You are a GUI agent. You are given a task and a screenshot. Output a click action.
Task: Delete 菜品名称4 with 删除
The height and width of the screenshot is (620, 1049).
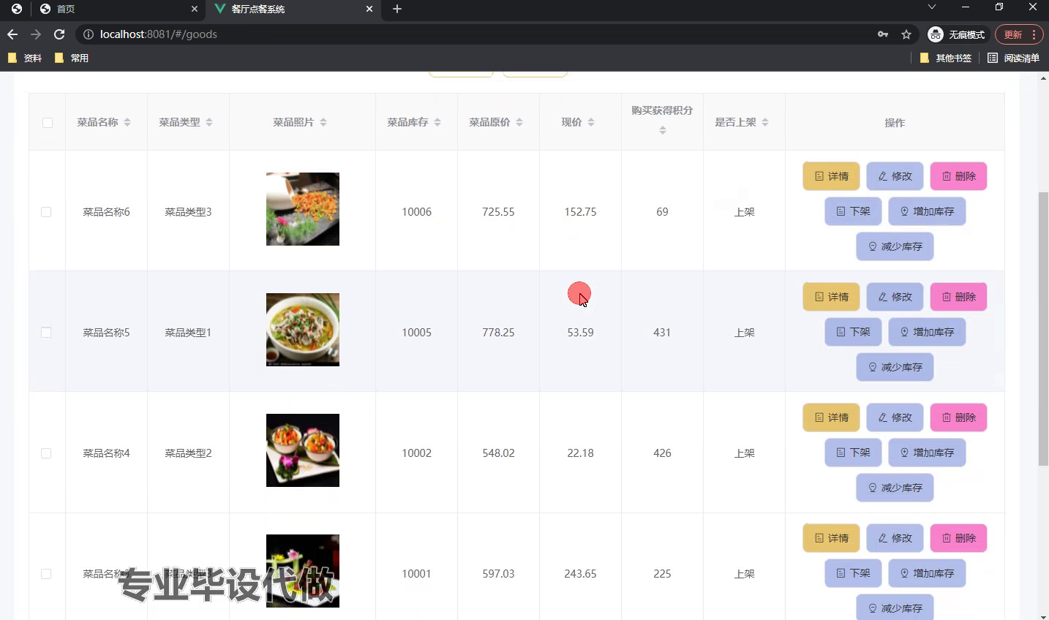(958, 417)
